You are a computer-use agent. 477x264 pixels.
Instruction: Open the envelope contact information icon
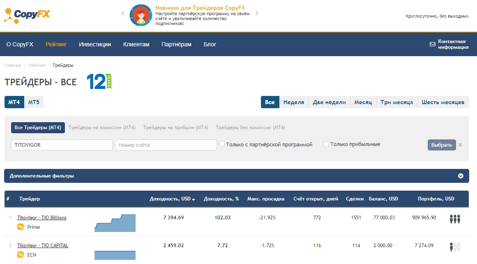[x=432, y=44]
